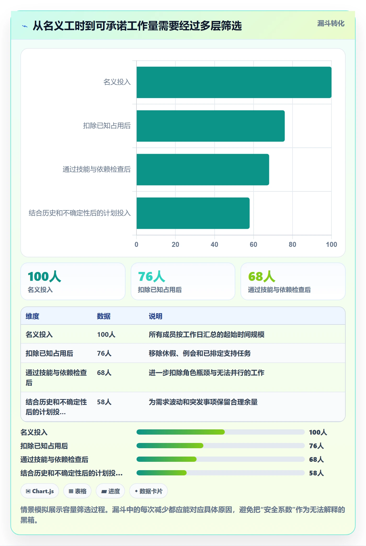366x546 pixels.
Task: Select the Chart.js chip
Action: [40, 491]
